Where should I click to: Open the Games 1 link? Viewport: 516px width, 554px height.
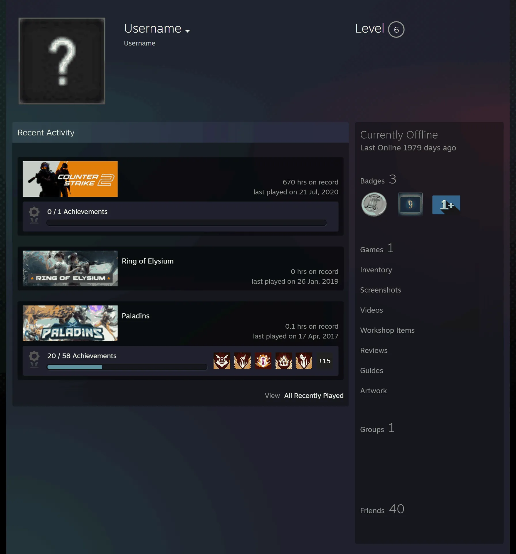pyautogui.click(x=377, y=248)
